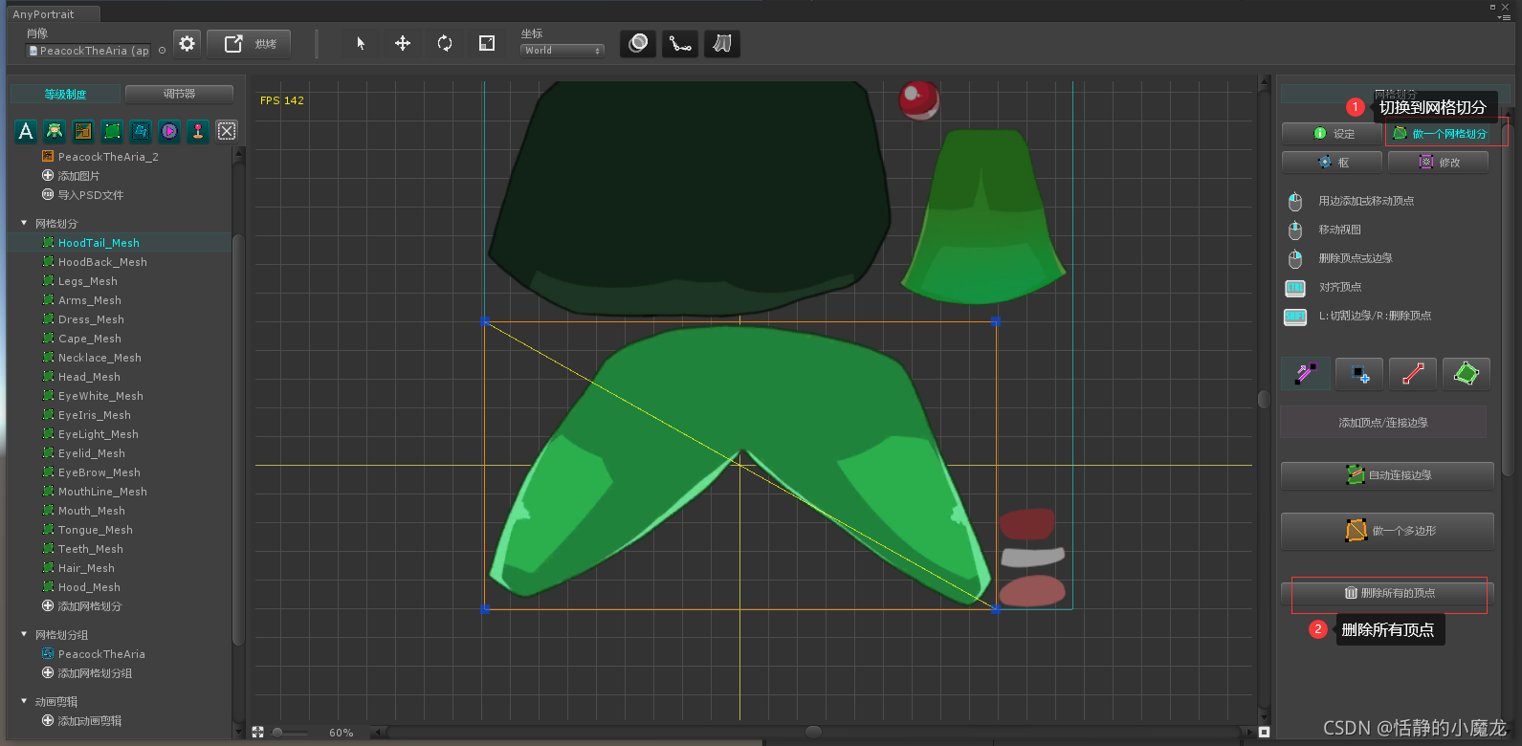Open the 枢 pivot tab

(x=1332, y=163)
